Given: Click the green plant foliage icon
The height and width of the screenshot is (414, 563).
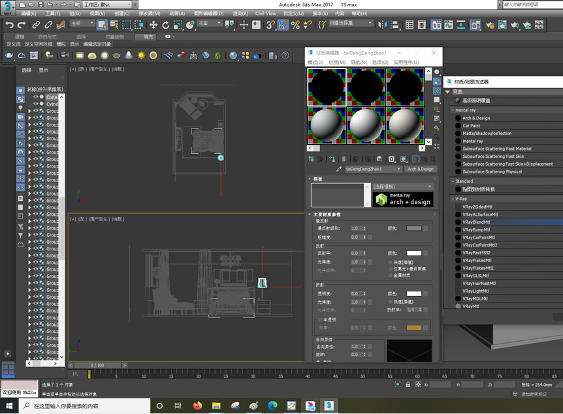Looking at the screenshot, I should tap(218, 55).
